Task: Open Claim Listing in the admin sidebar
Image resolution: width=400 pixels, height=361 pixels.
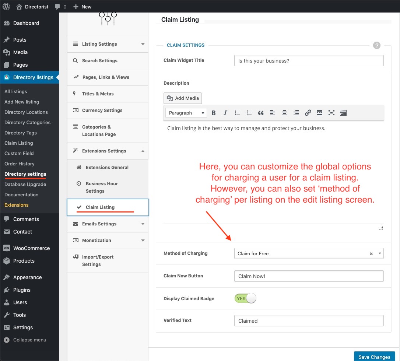Action: (x=19, y=143)
